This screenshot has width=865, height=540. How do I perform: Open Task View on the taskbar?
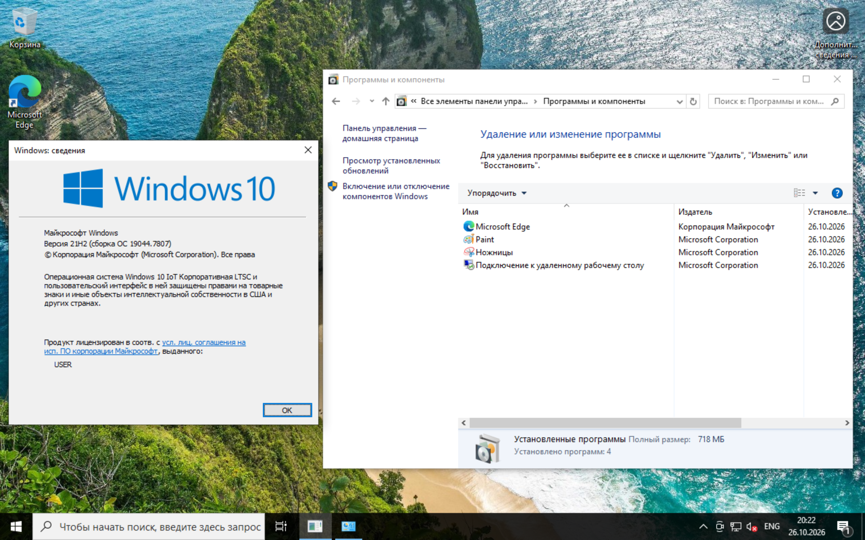[281, 526]
